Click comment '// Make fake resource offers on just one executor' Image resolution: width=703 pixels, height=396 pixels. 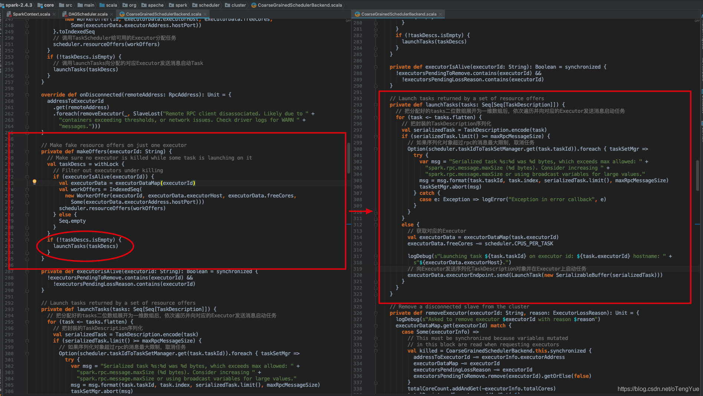click(114, 145)
